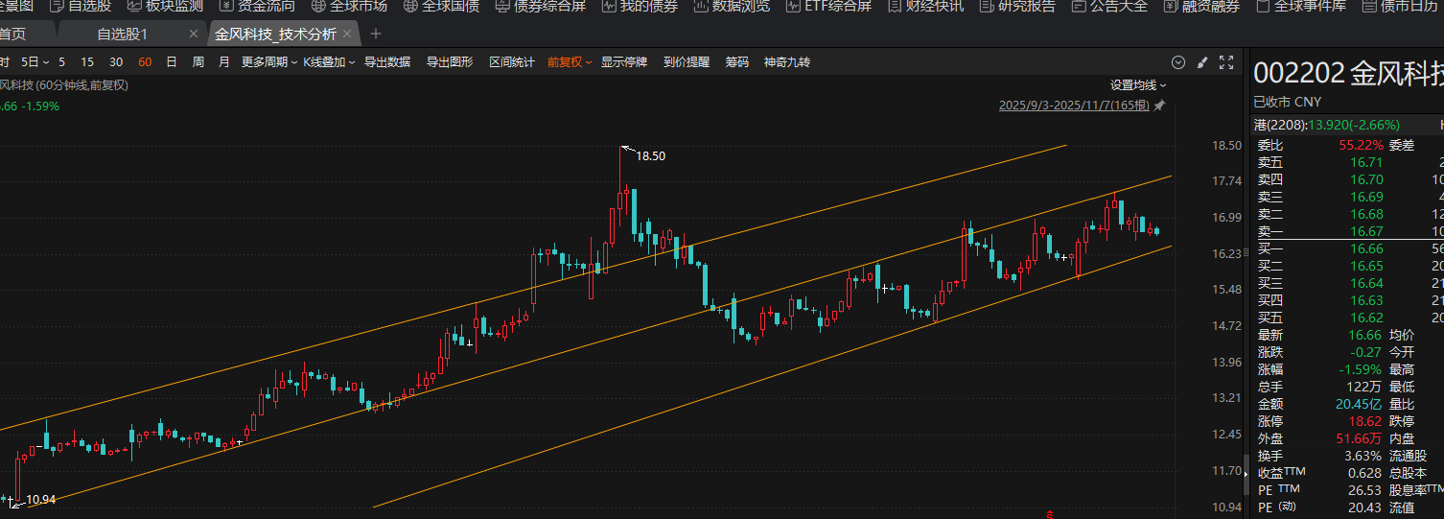Open the K线叠加 dropdown
1444x519 pixels.
[x=329, y=61]
